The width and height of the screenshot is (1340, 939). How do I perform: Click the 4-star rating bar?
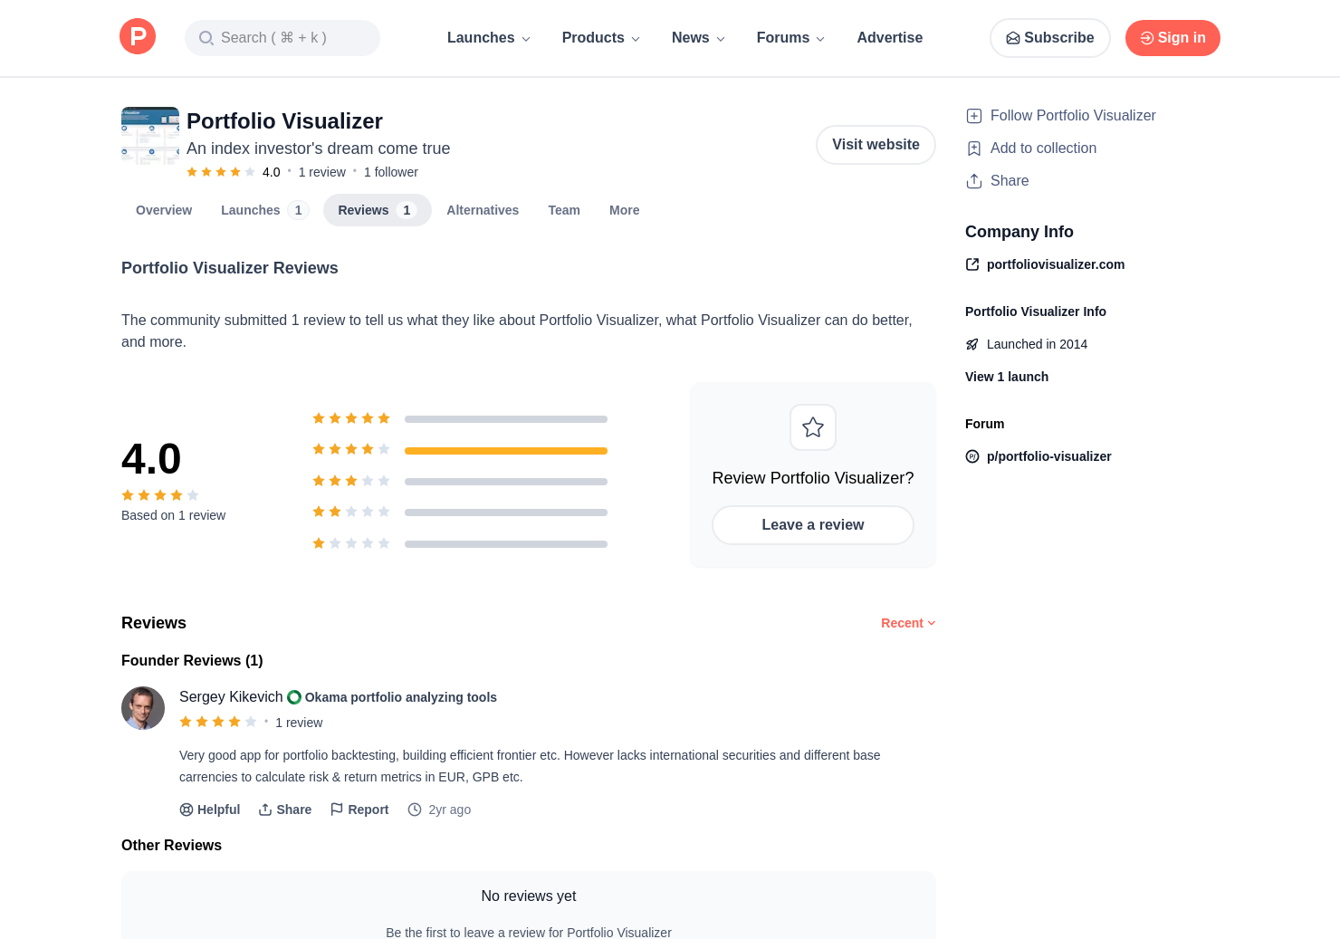click(505, 450)
